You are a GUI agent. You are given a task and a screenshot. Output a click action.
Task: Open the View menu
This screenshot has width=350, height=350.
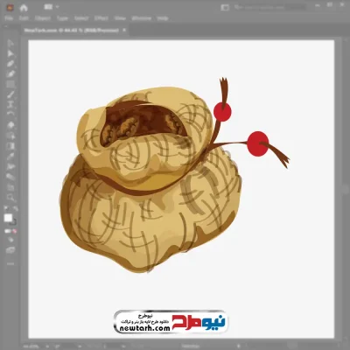tap(120, 18)
